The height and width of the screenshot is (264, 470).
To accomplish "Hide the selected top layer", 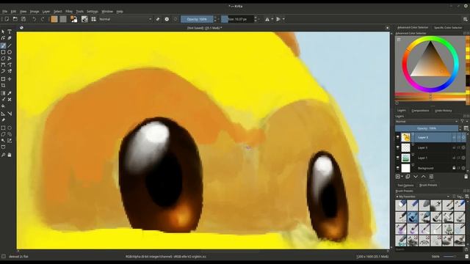I will click(x=398, y=137).
